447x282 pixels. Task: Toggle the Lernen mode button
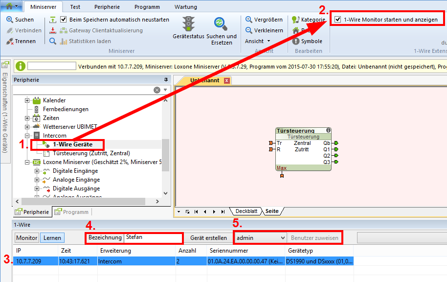(52, 238)
